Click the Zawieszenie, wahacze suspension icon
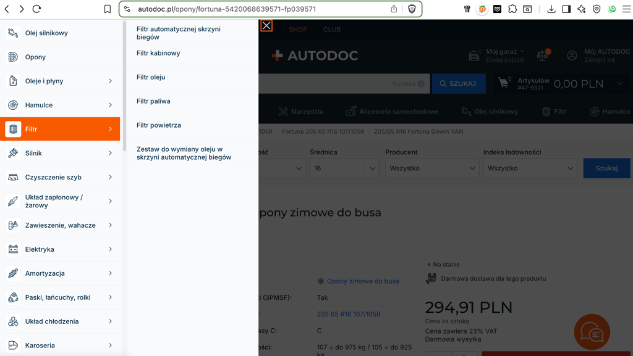 pyautogui.click(x=13, y=225)
